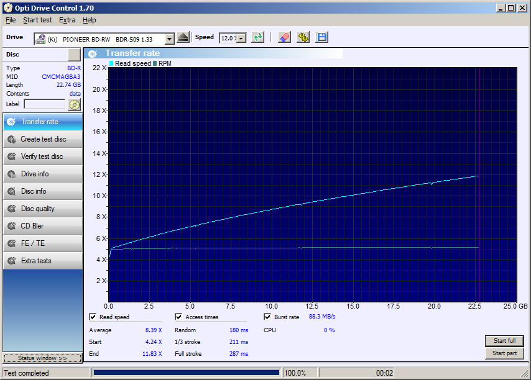The image size is (531, 380).
Task: Click the Random access time 180 ms
Action: [x=239, y=330]
